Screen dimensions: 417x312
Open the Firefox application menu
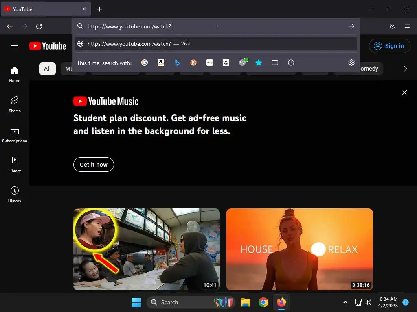coord(407,26)
